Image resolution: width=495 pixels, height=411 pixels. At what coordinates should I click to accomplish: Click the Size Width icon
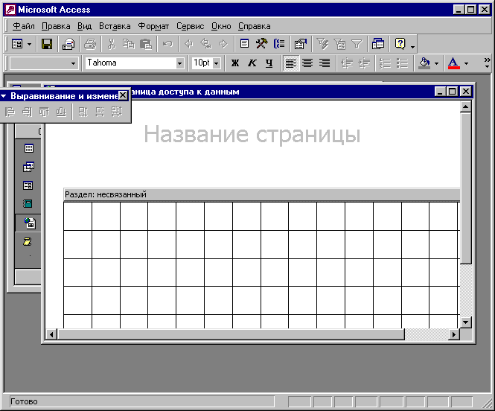[100, 112]
